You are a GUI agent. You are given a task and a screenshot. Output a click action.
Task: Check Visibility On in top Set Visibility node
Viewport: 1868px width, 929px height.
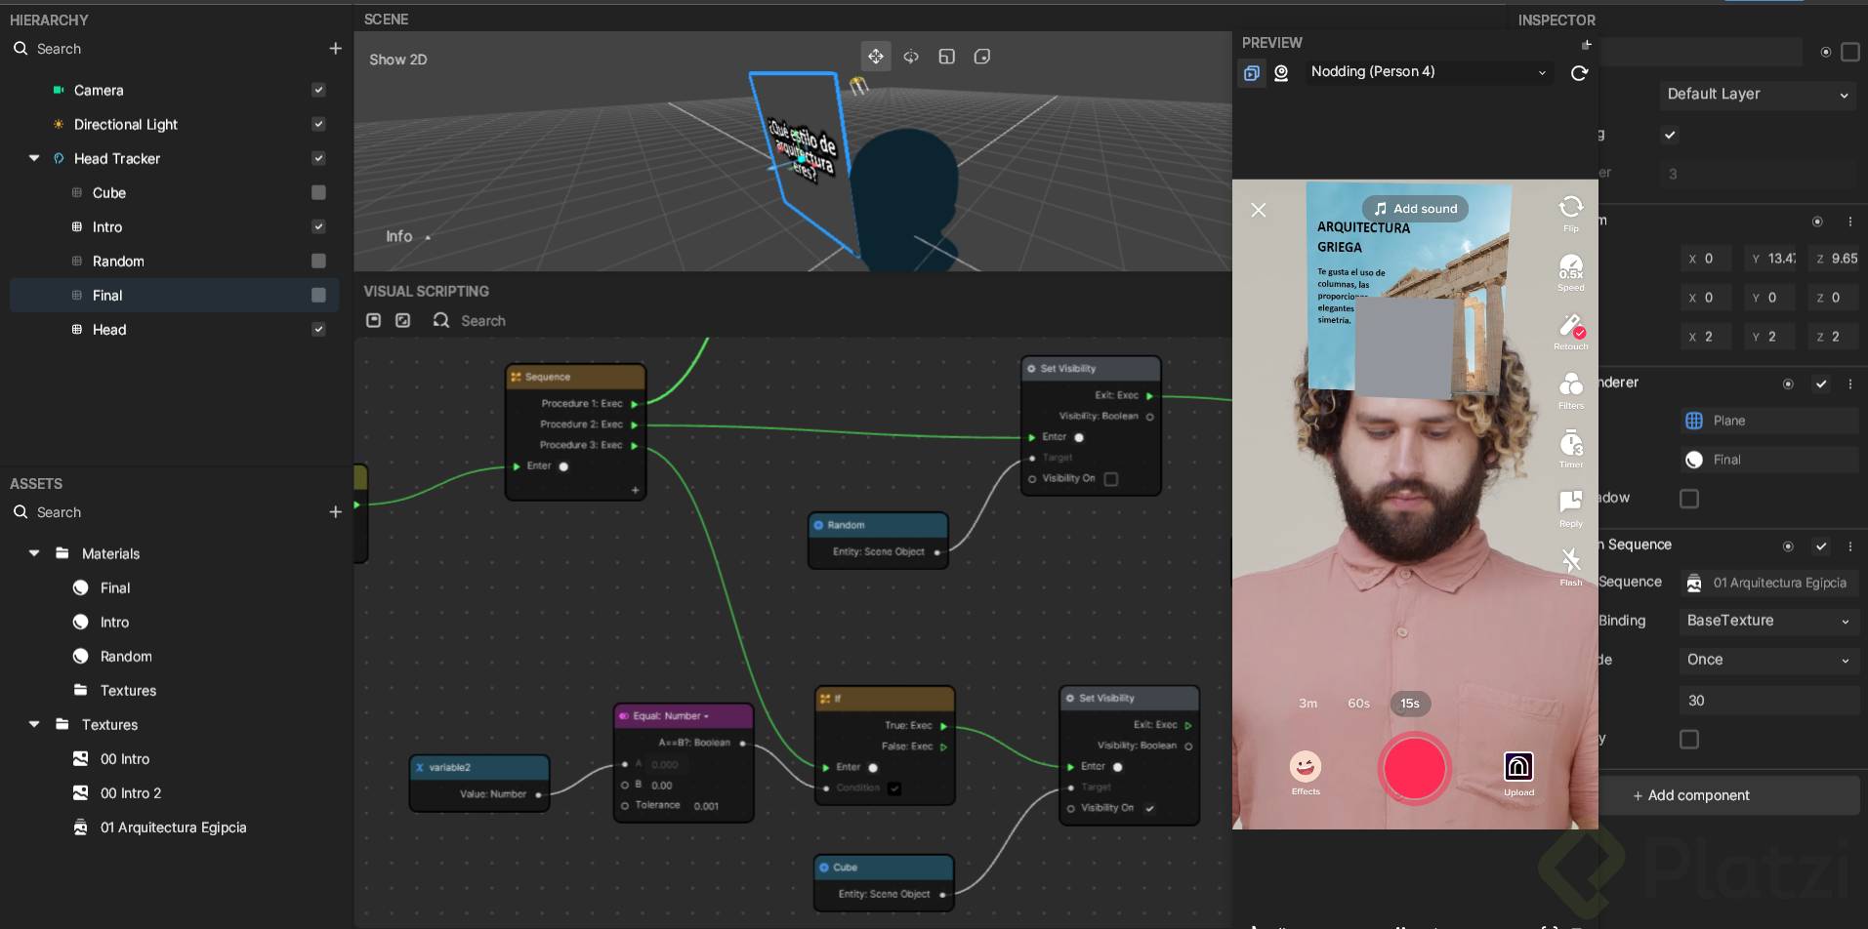1111,479
